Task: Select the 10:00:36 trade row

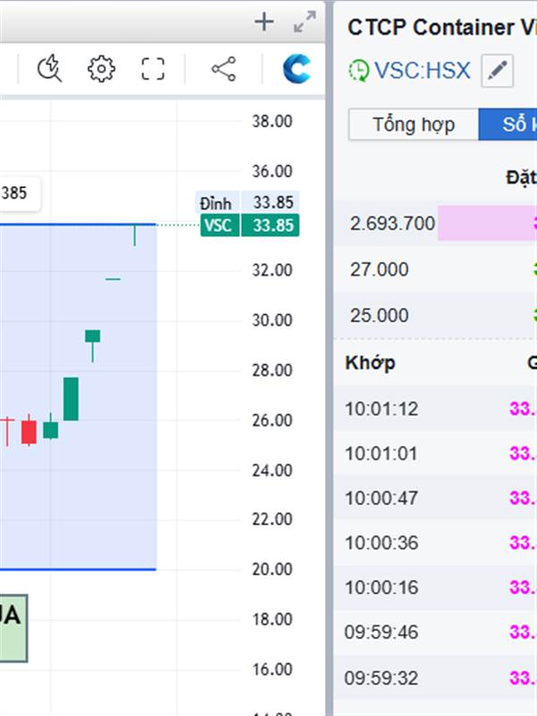Action: click(435, 542)
